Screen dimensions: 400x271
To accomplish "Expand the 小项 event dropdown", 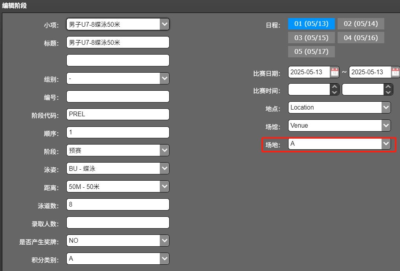I will point(164,24).
